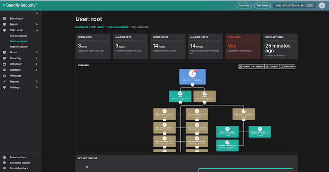The image size is (329, 172).
Task: Open Emergency Support link
Action: click(x=20, y=163)
